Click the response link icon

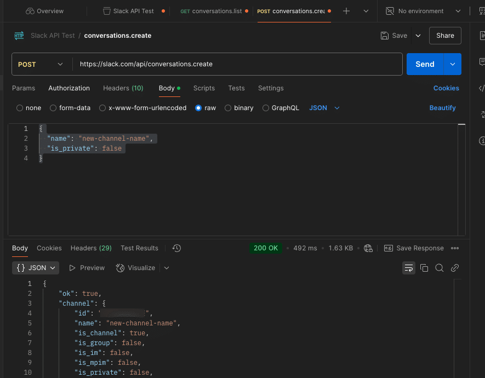click(455, 268)
